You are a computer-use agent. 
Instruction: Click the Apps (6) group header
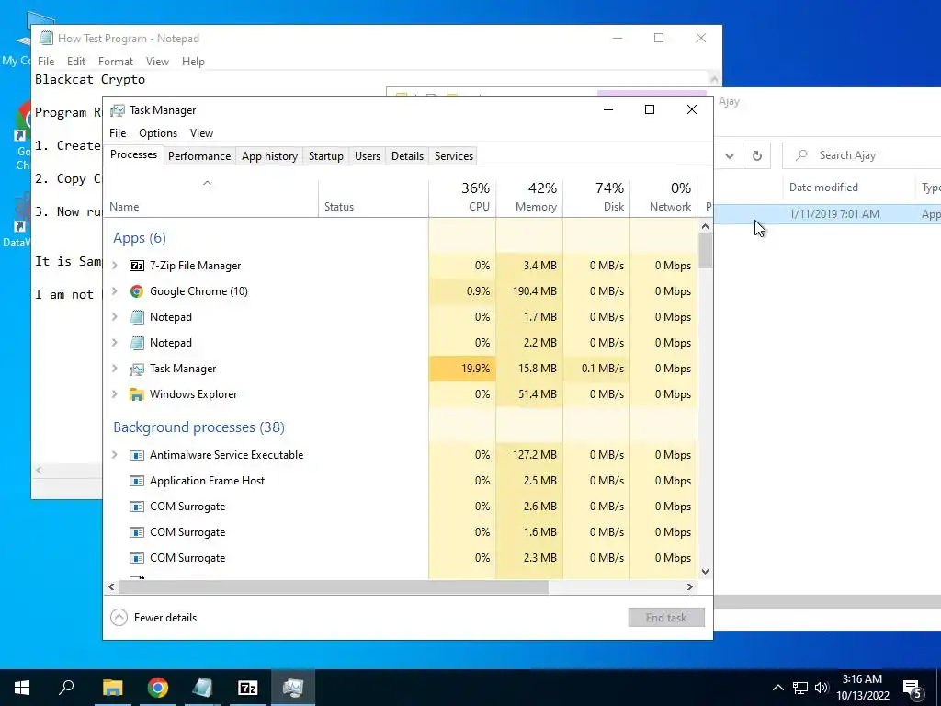[x=140, y=238]
